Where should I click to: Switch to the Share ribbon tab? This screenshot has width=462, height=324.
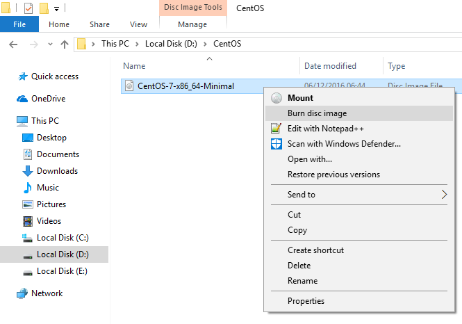point(99,24)
